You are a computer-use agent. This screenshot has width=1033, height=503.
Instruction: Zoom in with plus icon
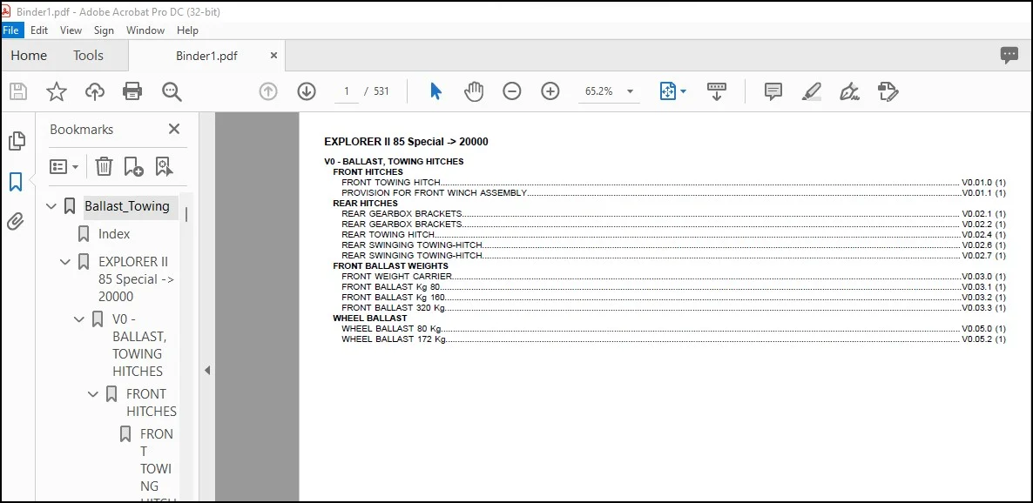(550, 91)
